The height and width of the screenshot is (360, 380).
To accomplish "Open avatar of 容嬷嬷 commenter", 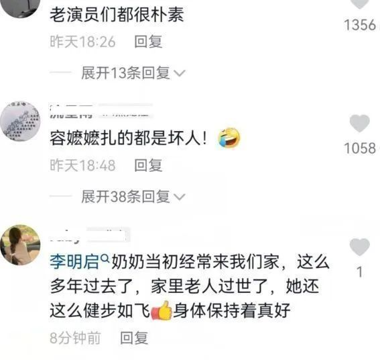I will [x=20, y=121].
